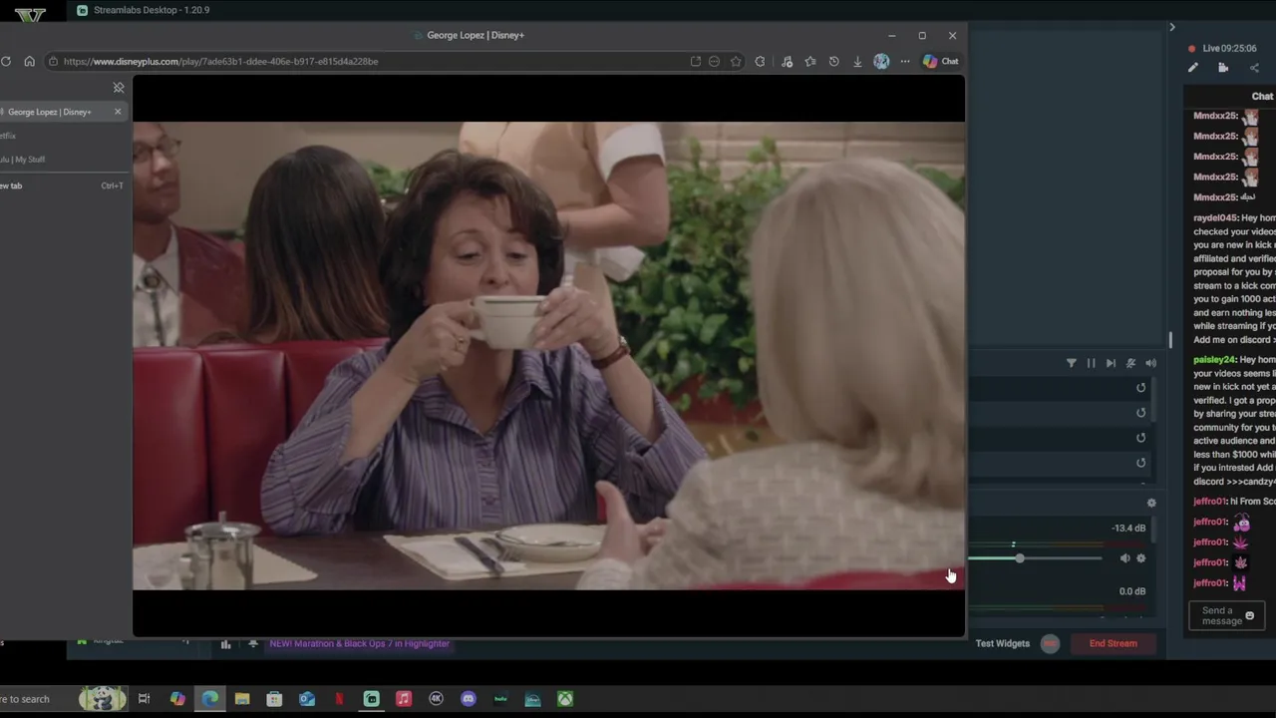Click the Live 09:25:06 status text
The width and height of the screenshot is (1276, 718).
(1229, 48)
